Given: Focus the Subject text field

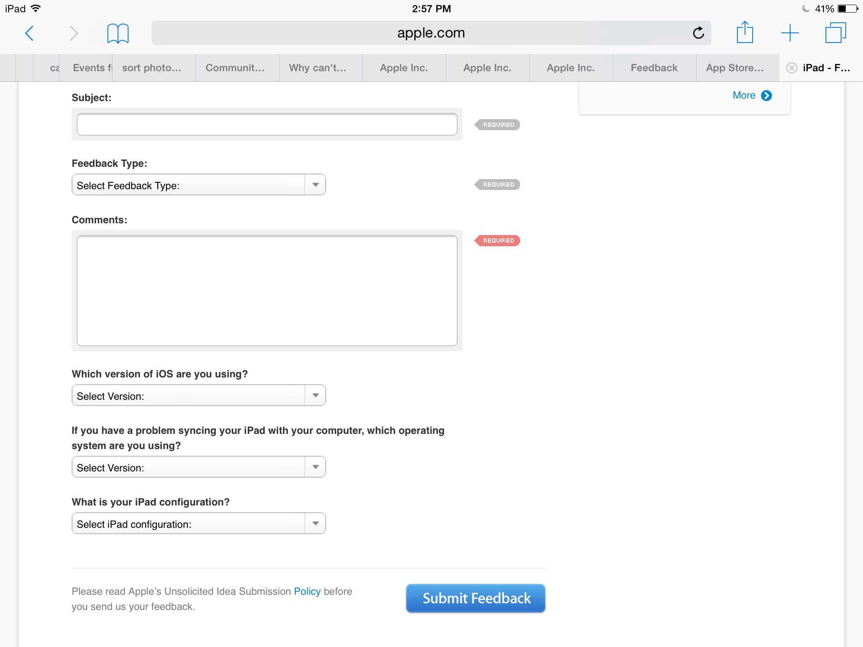Looking at the screenshot, I should coord(267,124).
